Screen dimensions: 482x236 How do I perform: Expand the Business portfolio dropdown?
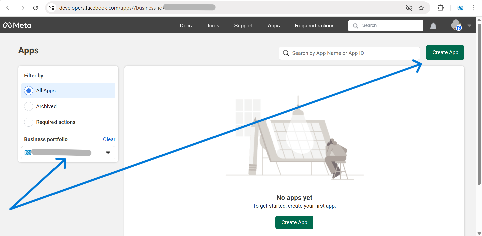(108, 153)
